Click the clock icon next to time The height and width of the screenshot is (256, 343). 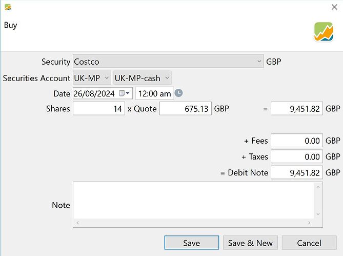(x=179, y=93)
